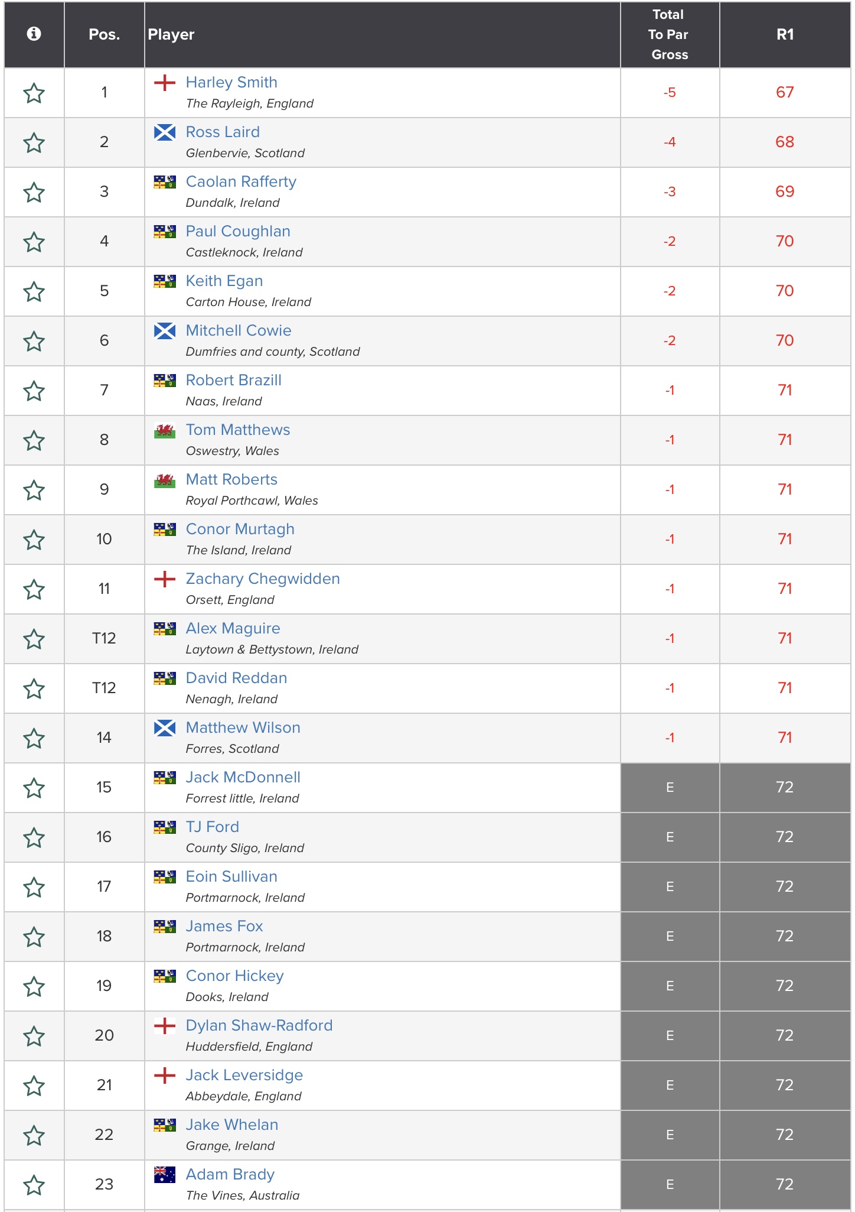Click the info icon in table header
This screenshot has width=855, height=1212.
34,34
